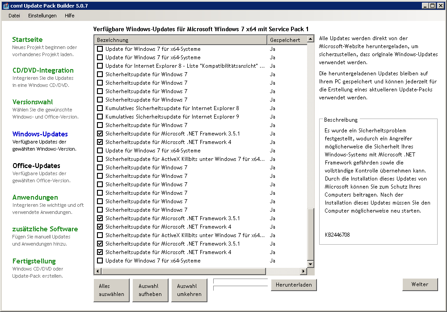Viewport: 447px width, 312px height.
Task: Click the vertical scrollbar down arrow
Action: click(x=311, y=264)
